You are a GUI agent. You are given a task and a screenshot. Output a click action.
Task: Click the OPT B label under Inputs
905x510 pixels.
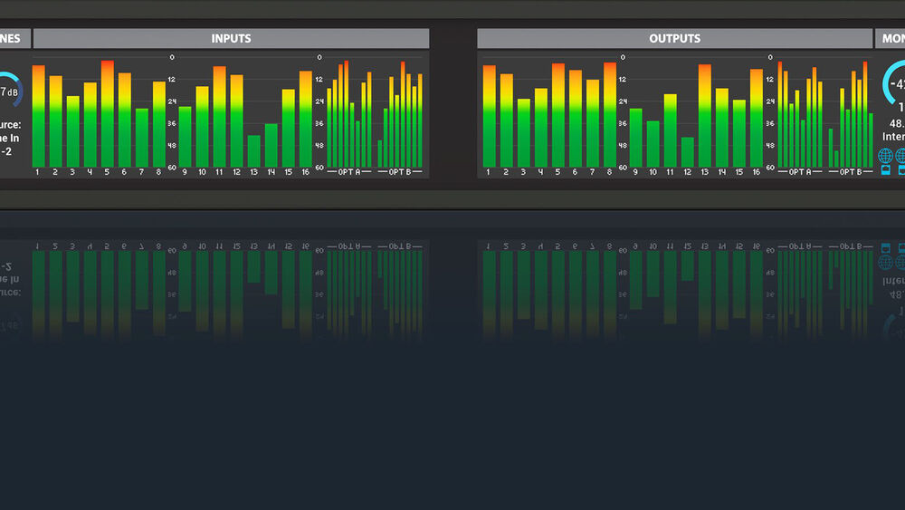click(x=400, y=172)
